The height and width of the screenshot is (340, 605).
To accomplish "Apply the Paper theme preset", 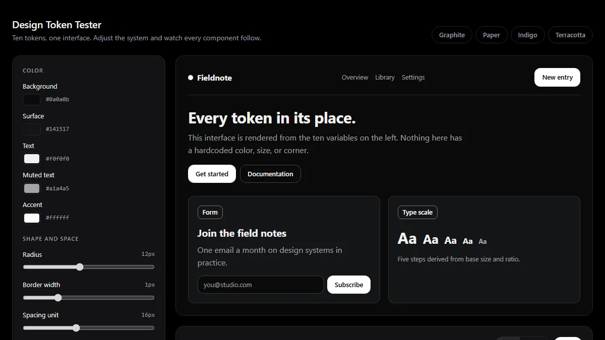I will (492, 35).
